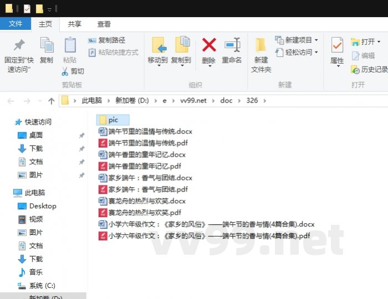The image size is (388, 299).
Task: Expand chevron after doc in address bar
Action: pyautogui.click(x=239, y=101)
